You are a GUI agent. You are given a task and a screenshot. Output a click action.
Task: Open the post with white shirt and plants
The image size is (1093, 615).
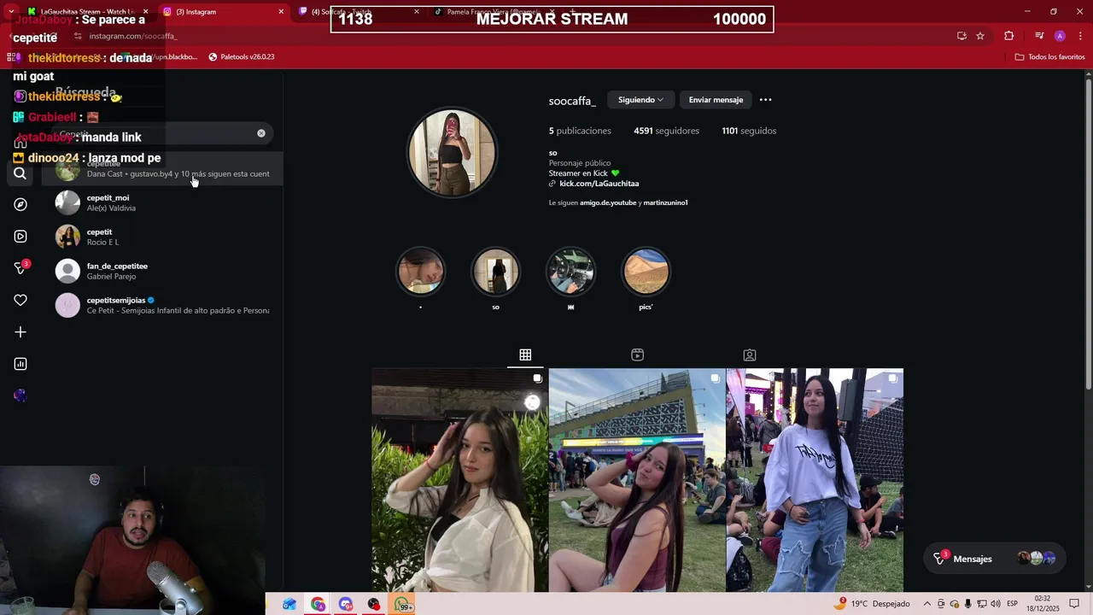click(x=459, y=480)
